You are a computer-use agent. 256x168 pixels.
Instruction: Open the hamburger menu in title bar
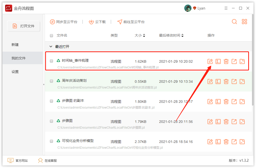(226, 8)
